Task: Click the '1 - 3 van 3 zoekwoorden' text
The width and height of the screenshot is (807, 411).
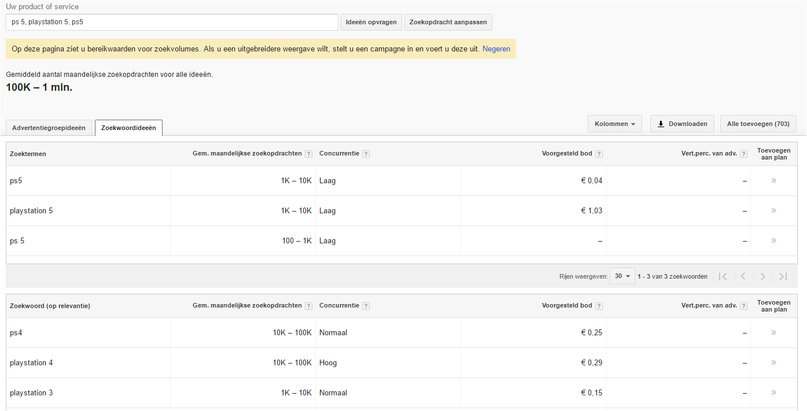Action: coord(672,276)
